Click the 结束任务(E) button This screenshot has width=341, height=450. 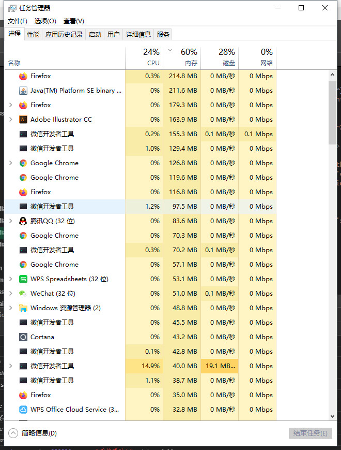(x=311, y=433)
